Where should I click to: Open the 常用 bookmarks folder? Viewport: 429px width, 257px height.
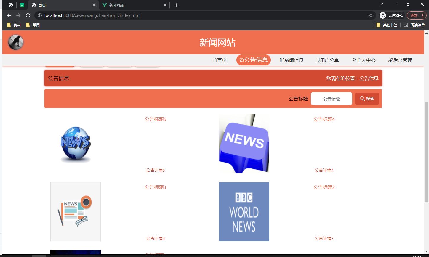pyautogui.click(x=33, y=25)
